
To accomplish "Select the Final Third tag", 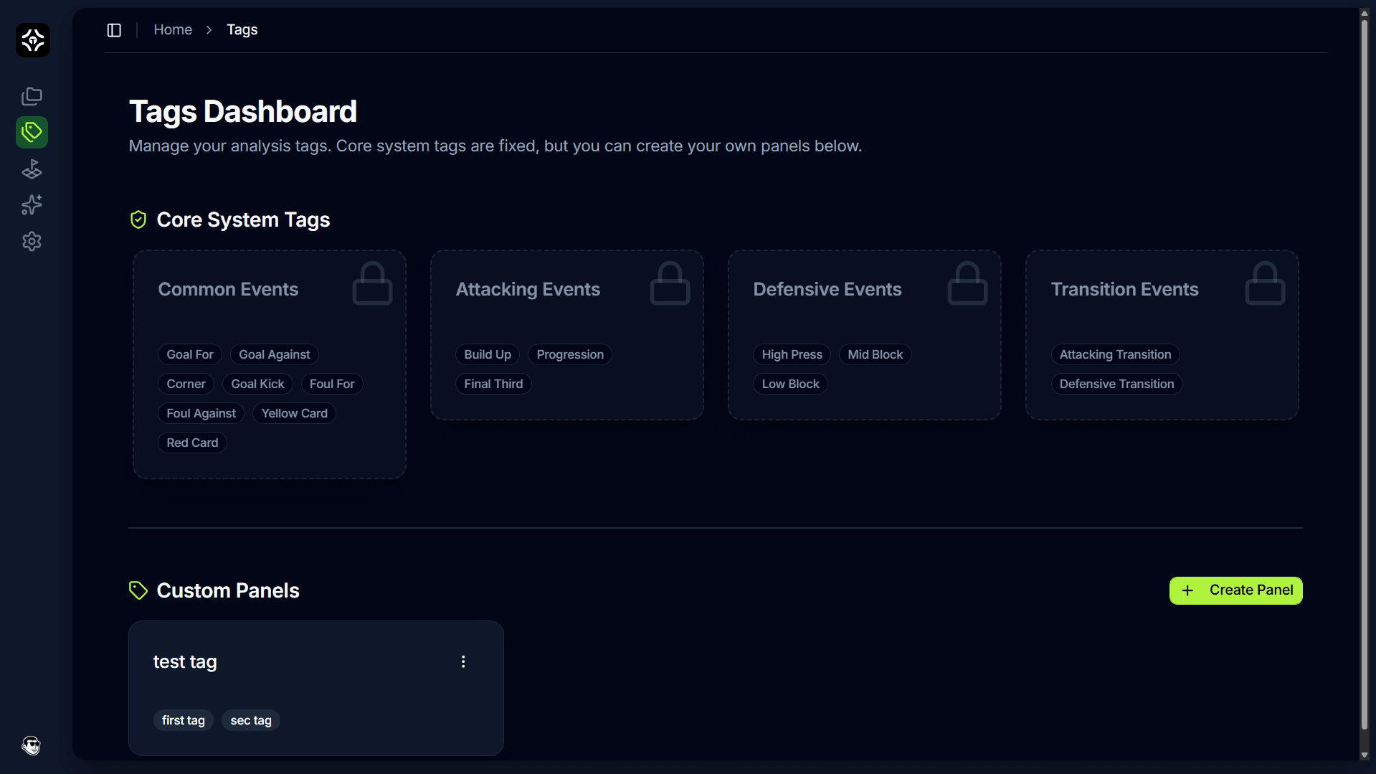I will click(x=493, y=384).
